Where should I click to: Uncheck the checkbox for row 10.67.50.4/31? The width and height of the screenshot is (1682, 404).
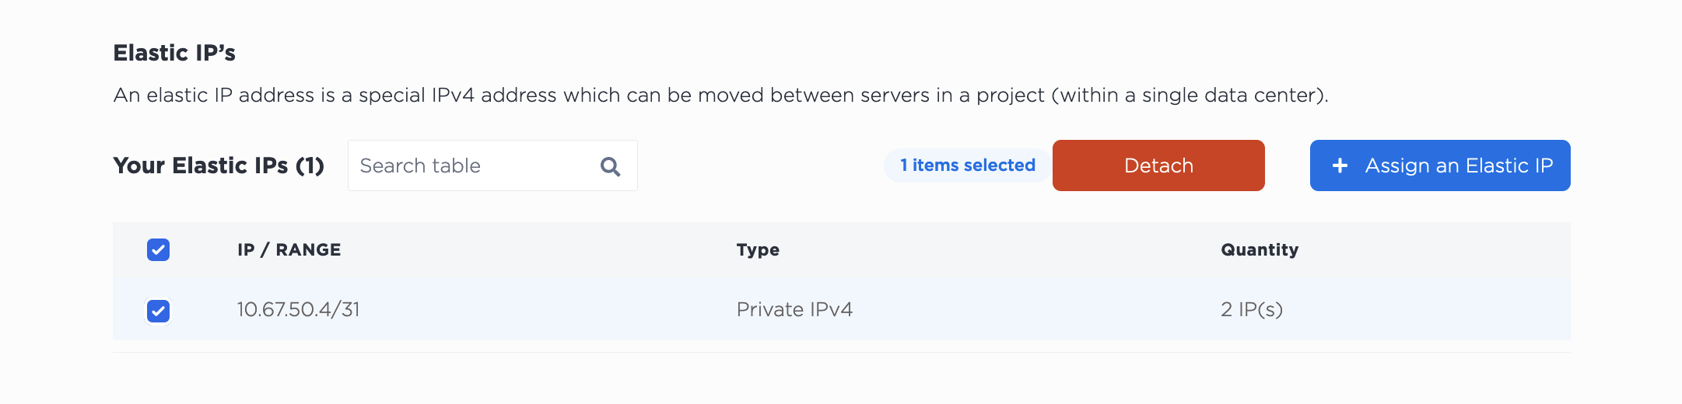pyautogui.click(x=158, y=311)
